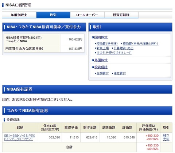The width and height of the screenshot is (175, 153).
Task: Click the square icon beside 投資信託 link
Action: tap(93, 67)
